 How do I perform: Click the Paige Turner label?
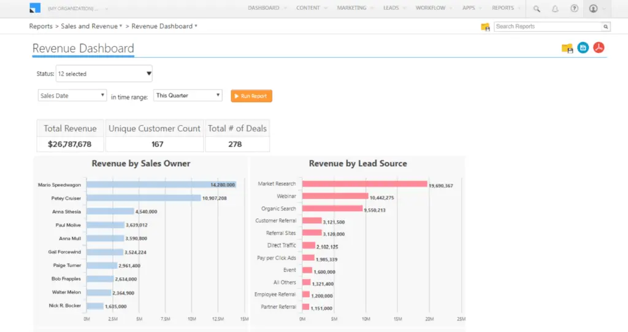tap(67, 266)
